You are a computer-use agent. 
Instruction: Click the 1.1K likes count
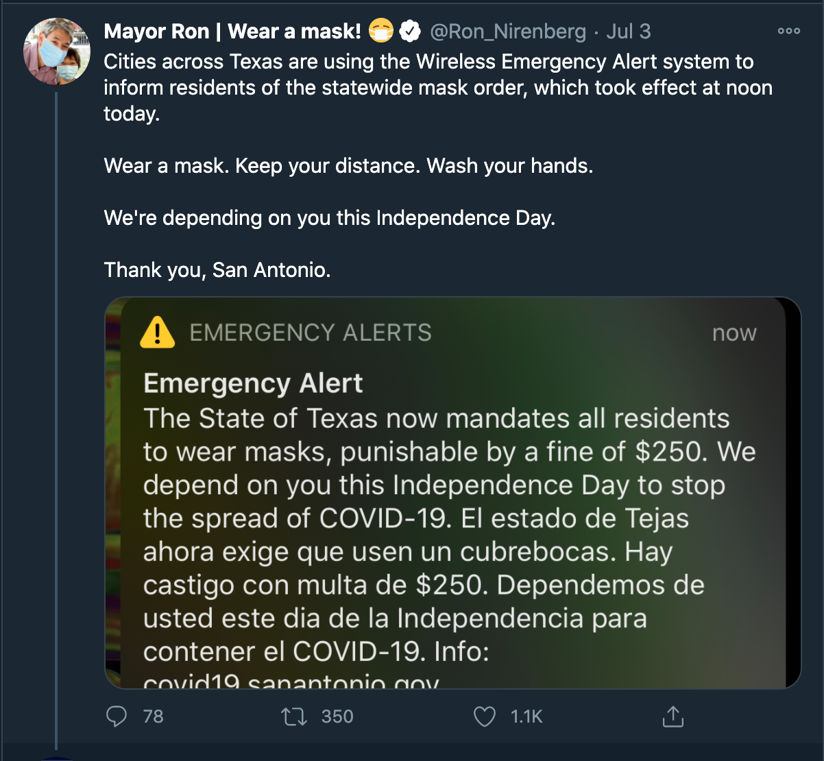click(526, 716)
